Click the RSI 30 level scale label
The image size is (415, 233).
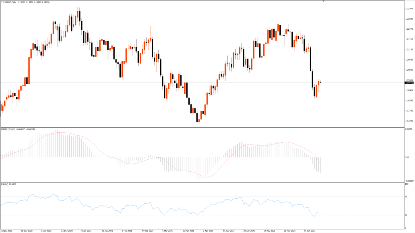406,215
